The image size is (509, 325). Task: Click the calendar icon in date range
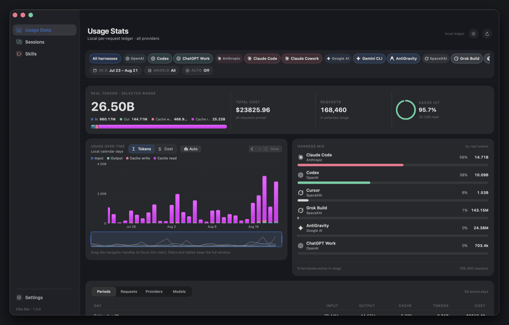(95, 71)
